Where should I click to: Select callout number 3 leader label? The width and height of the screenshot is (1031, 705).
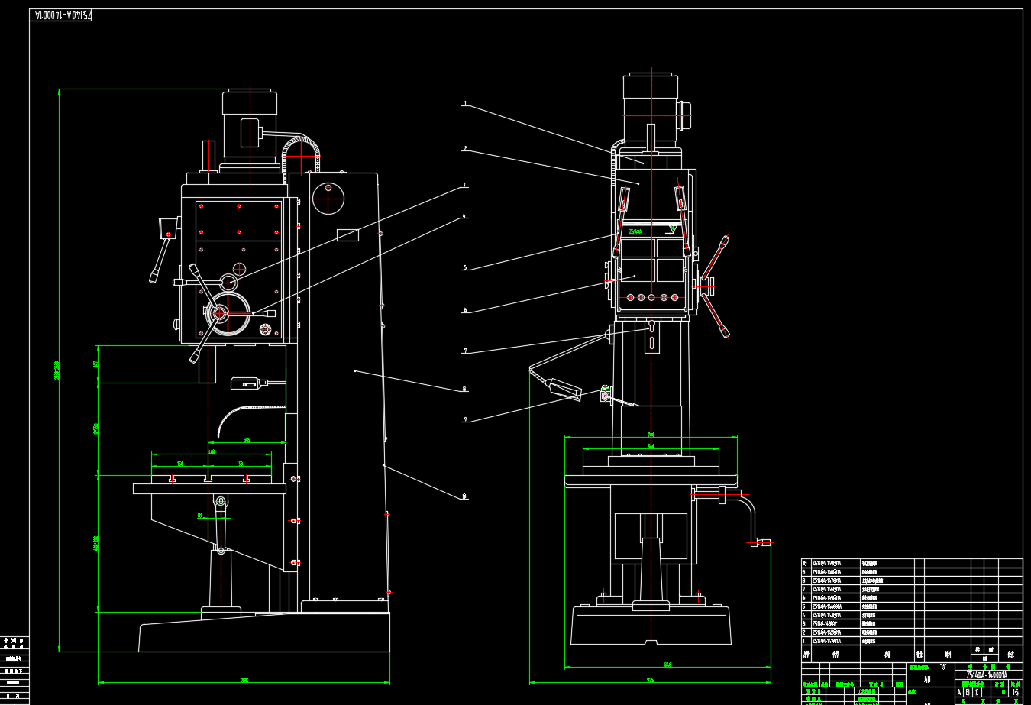(x=464, y=185)
